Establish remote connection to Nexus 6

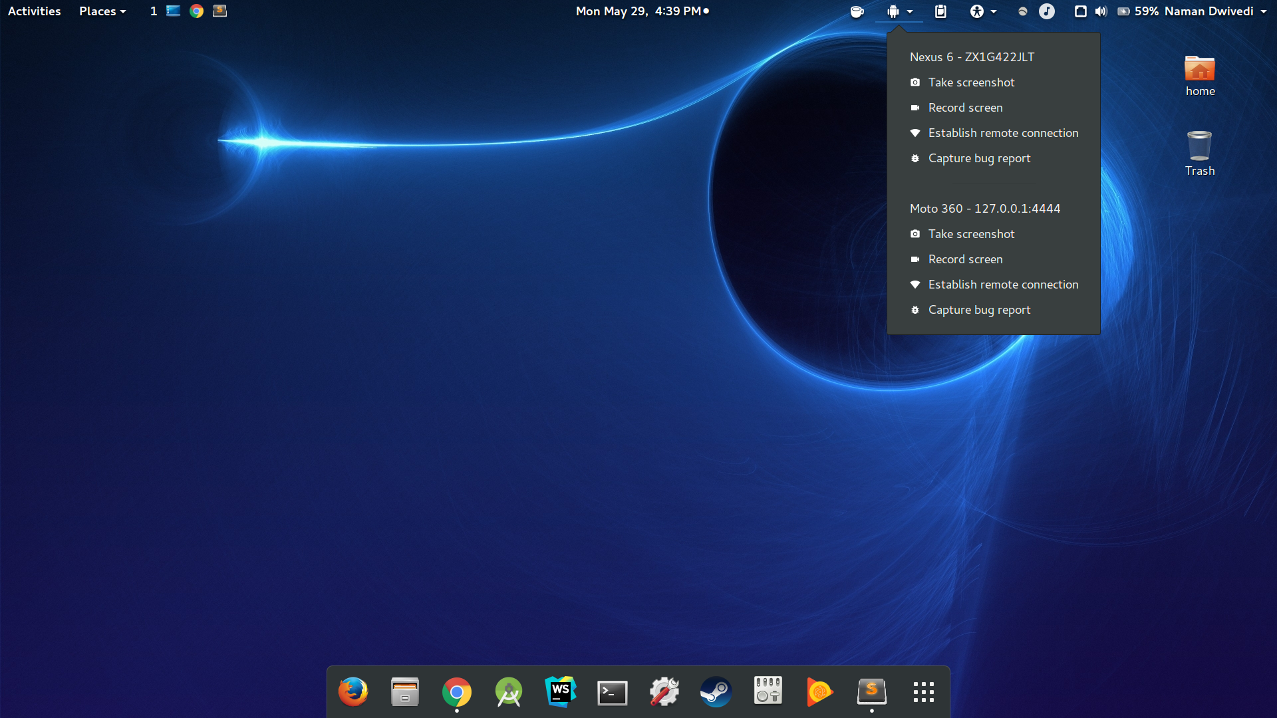(1003, 133)
